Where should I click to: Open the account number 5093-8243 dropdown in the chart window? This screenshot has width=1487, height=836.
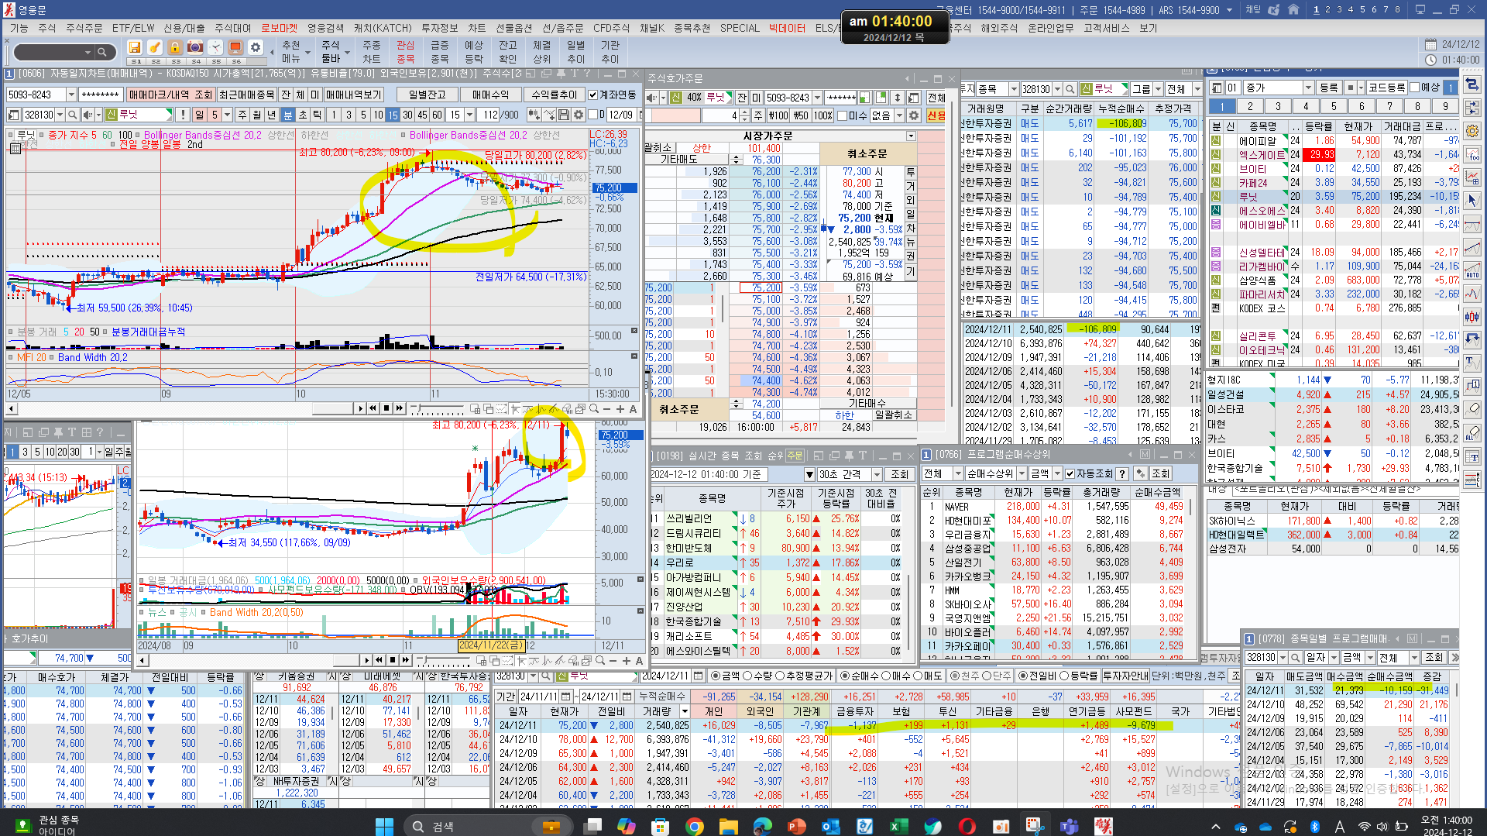pos(72,95)
